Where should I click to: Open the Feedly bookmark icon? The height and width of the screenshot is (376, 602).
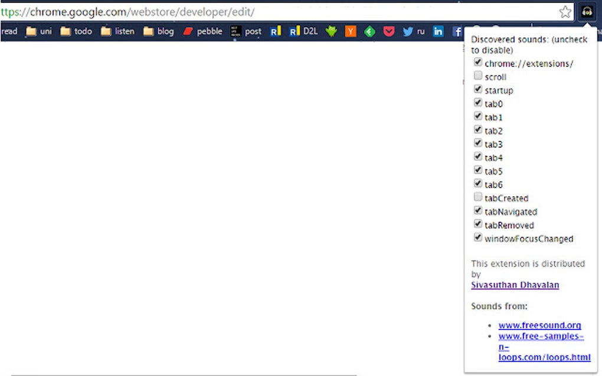pos(369,31)
